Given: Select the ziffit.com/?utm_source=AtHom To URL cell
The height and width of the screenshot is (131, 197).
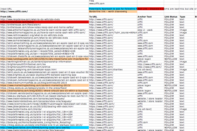Looking at the screenshot, I should point(113,33).
